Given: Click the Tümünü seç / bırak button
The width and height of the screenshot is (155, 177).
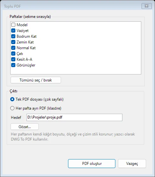Looking at the screenshot, I should 36,80.
